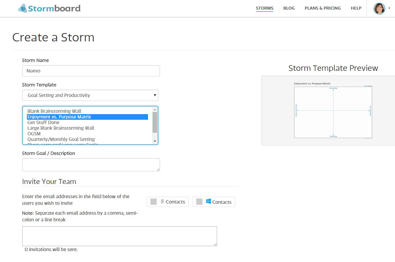Open Plans & Pricing page
This screenshot has height=262, width=395.
click(x=323, y=8)
